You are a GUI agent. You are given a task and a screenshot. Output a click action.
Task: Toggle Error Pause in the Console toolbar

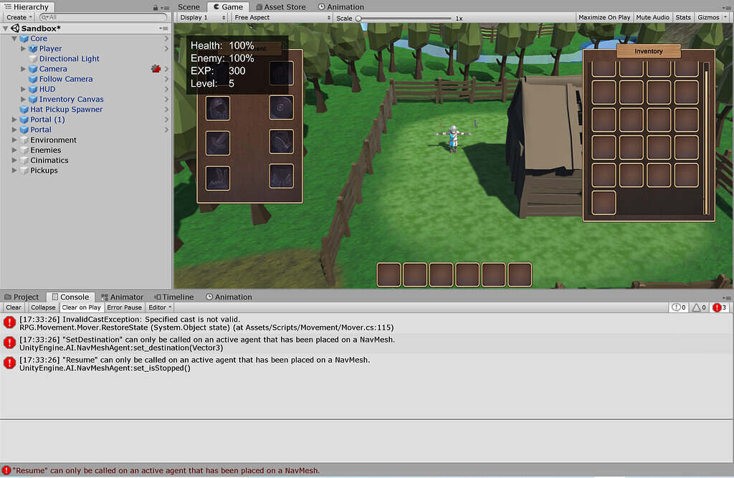pyautogui.click(x=125, y=307)
